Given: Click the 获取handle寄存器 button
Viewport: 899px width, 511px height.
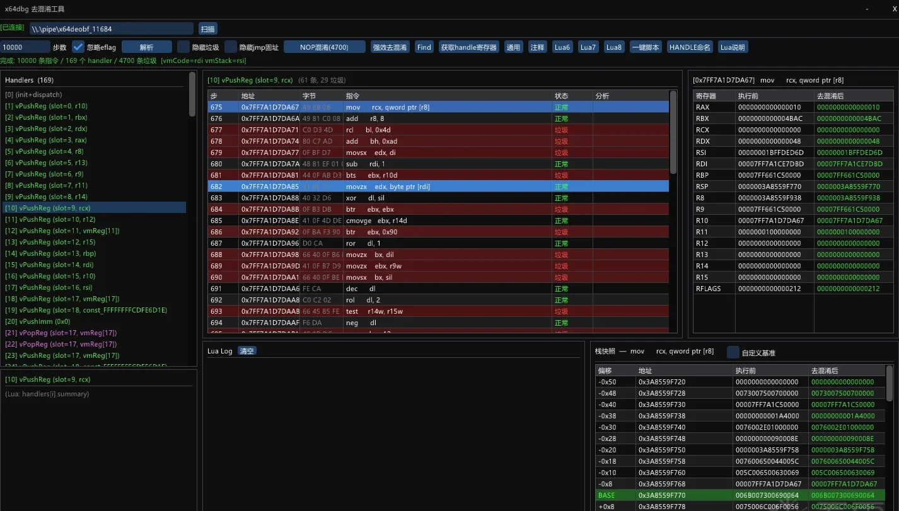Looking at the screenshot, I should point(469,47).
